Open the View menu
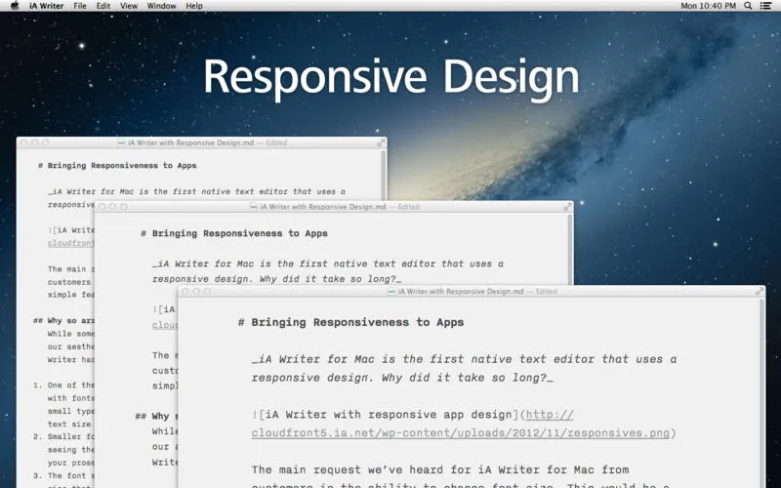This screenshot has height=488, width=781. (129, 6)
